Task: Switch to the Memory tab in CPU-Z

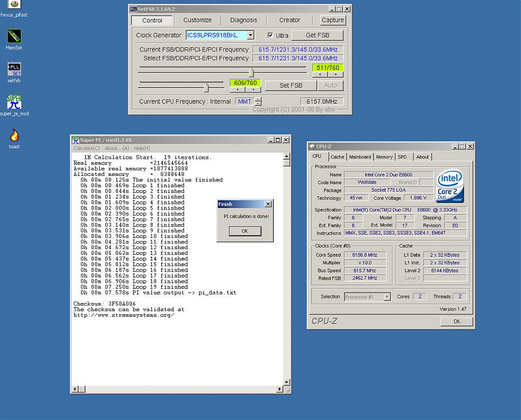Action: 385,157
